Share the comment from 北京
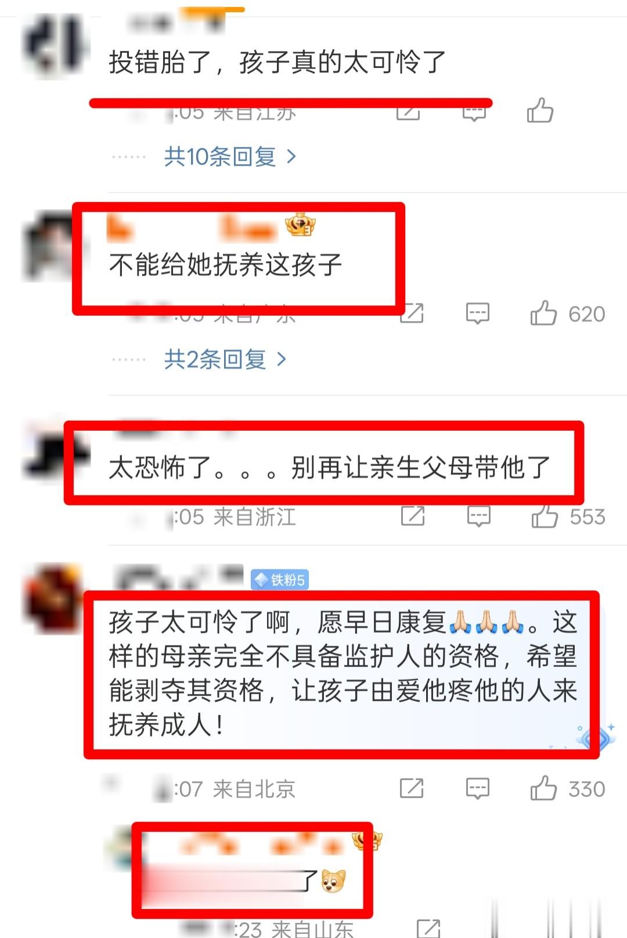The image size is (627, 938). tap(412, 788)
